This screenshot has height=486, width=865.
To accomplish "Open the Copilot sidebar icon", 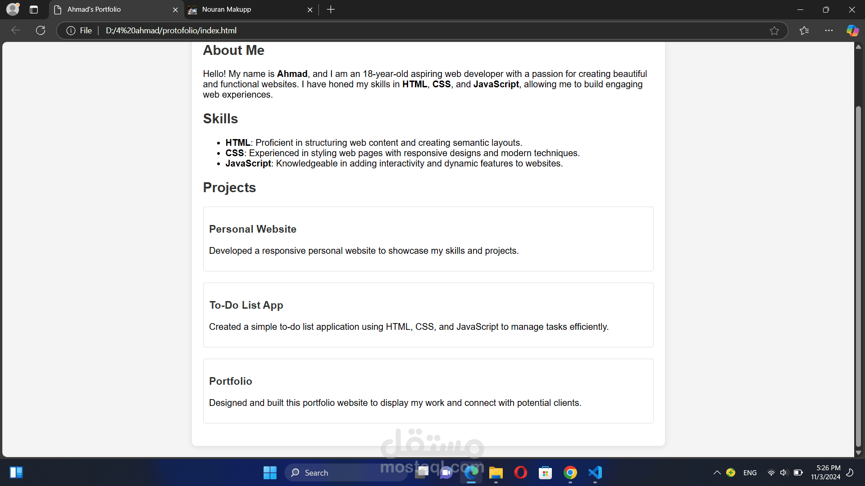I will click(x=852, y=30).
